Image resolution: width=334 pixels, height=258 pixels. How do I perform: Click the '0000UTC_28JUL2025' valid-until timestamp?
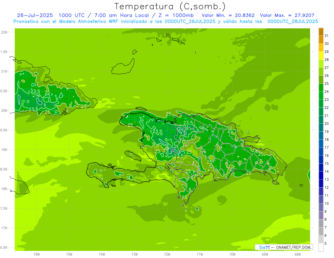pos(293,21)
